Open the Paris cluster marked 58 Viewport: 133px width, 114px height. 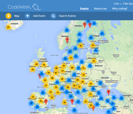(52, 78)
